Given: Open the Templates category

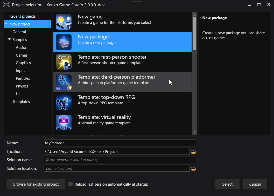Looking at the screenshot, I should (x=21, y=102).
